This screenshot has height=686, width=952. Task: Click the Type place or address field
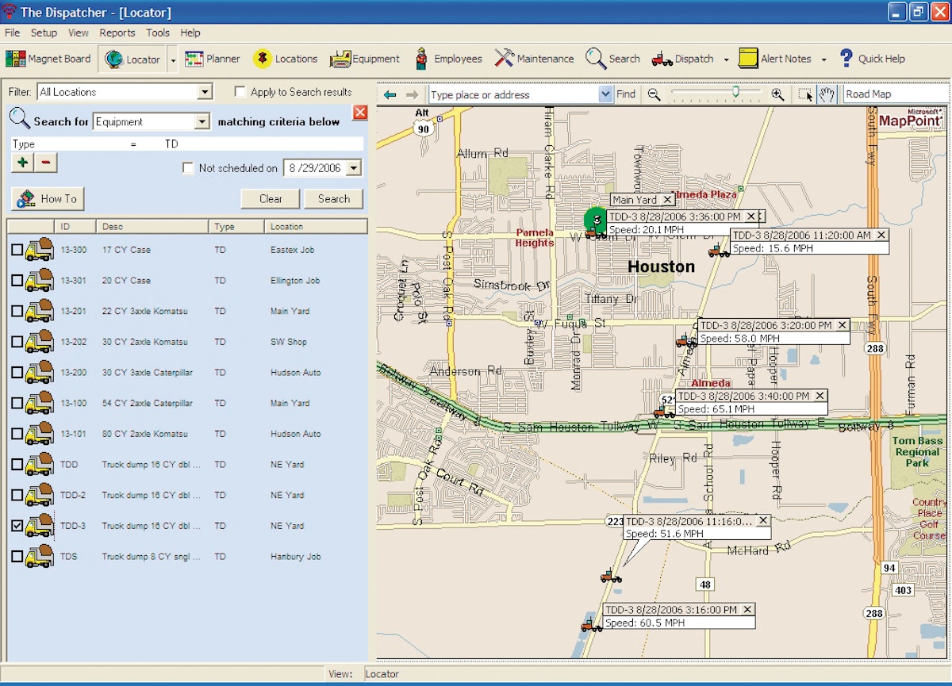(508, 94)
